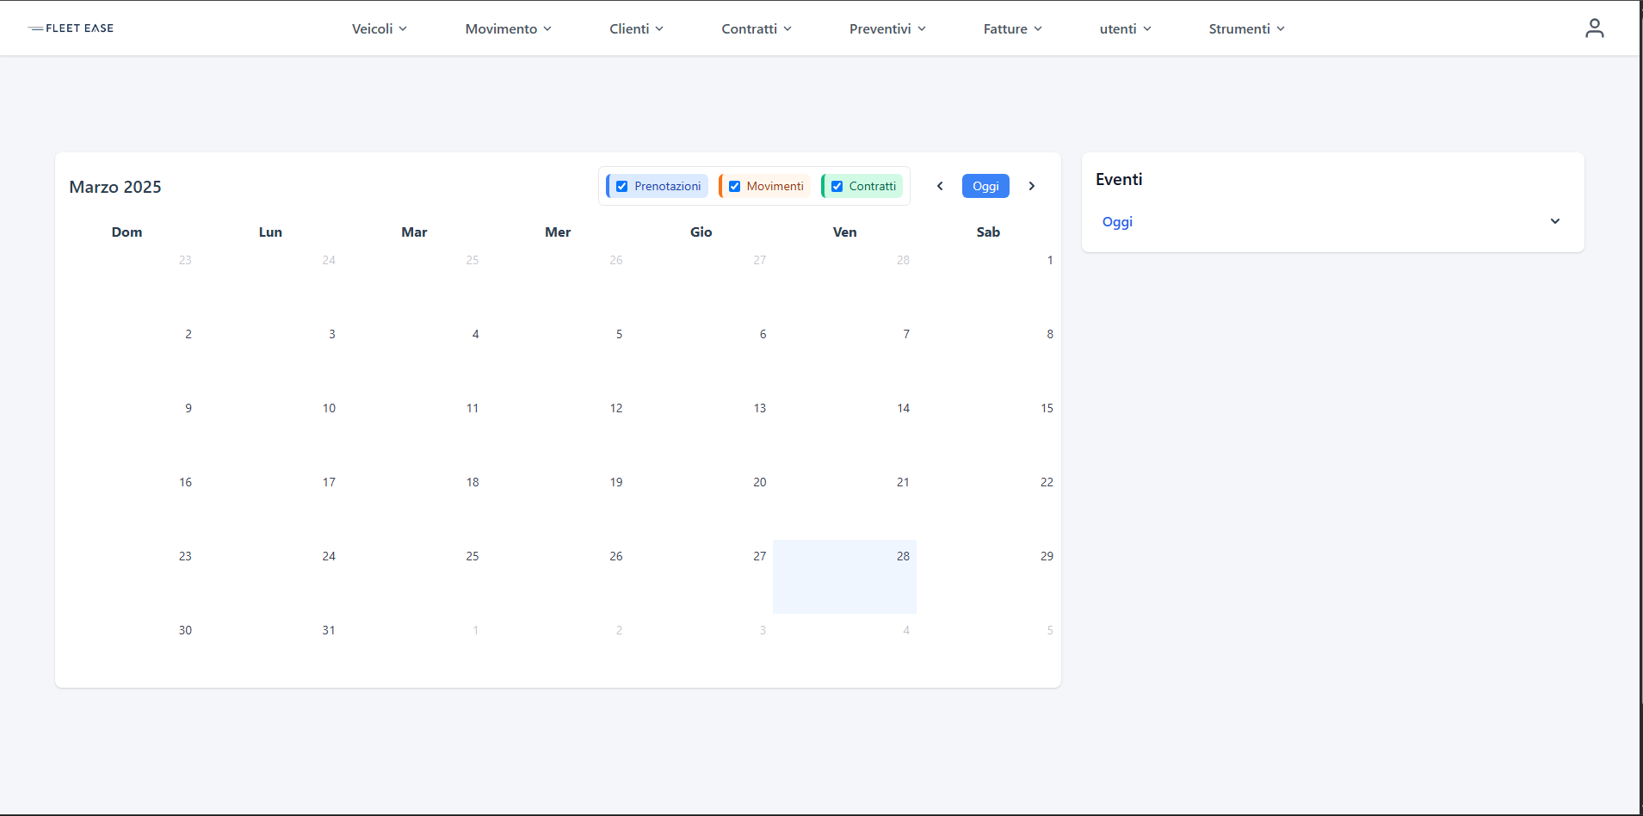This screenshot has width=1643, height=816.
Task: Toggle the Movimenti checkbox
Action: pyautogui.click(x=734, y=186)
